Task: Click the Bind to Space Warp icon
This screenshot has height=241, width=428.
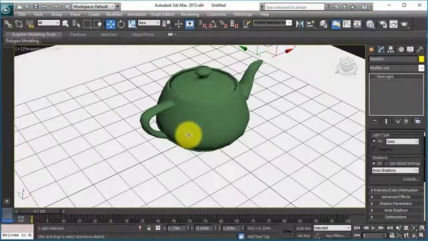Action: pos(29,24)
